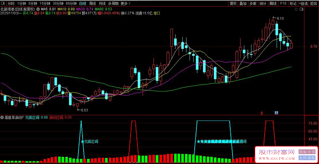
Task: Switch to 月线 monthly chart
Action: [x=102, y=4]
